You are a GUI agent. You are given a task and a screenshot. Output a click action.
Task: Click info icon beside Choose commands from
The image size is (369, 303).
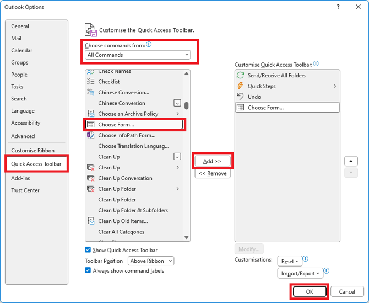(149, 45)
